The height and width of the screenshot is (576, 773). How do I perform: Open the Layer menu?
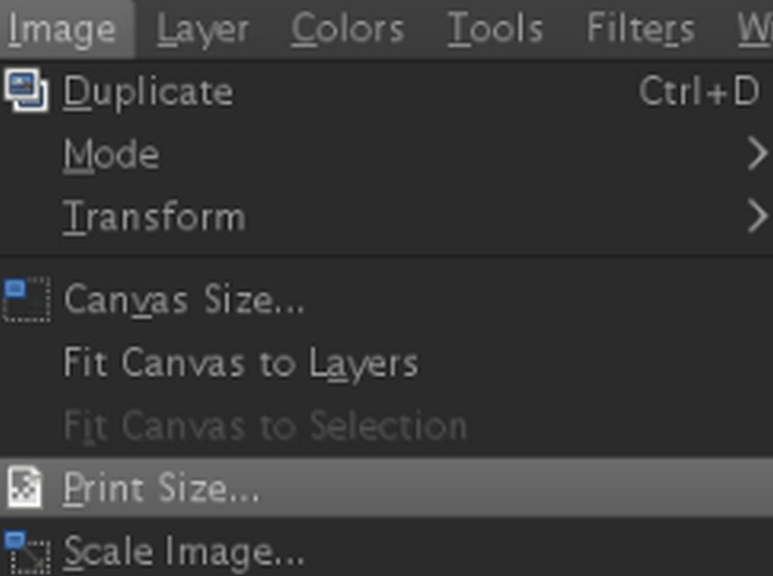tap(203, 29)
